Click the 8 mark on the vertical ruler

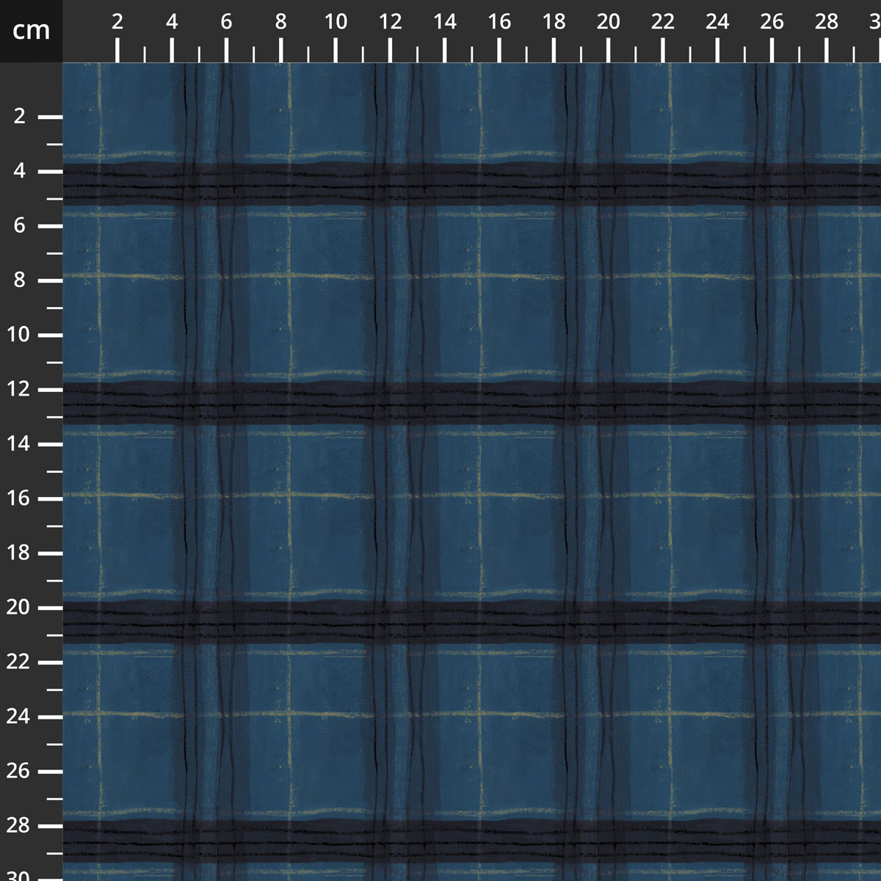[19, 280]
